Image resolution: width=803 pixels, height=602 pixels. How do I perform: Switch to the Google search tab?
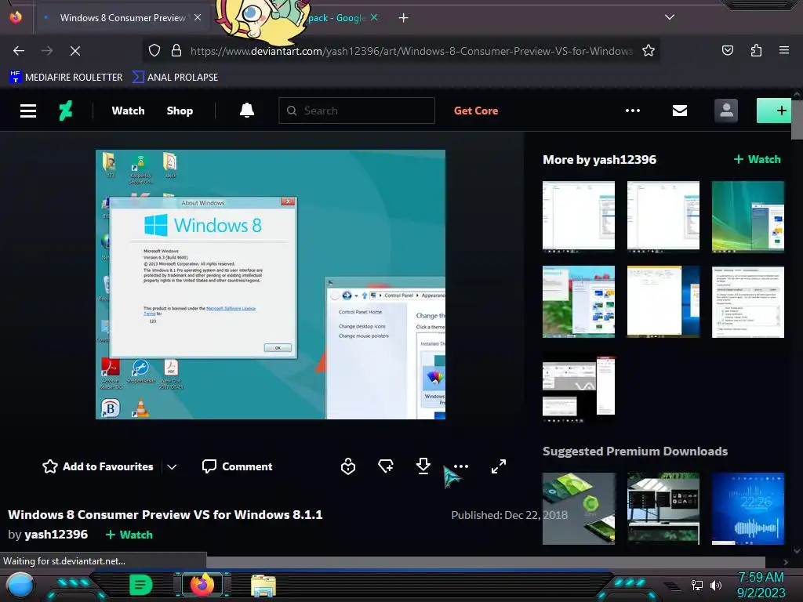[x=336, y=18]
